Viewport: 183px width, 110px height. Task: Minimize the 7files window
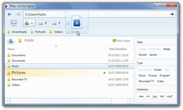pos(157,5)
